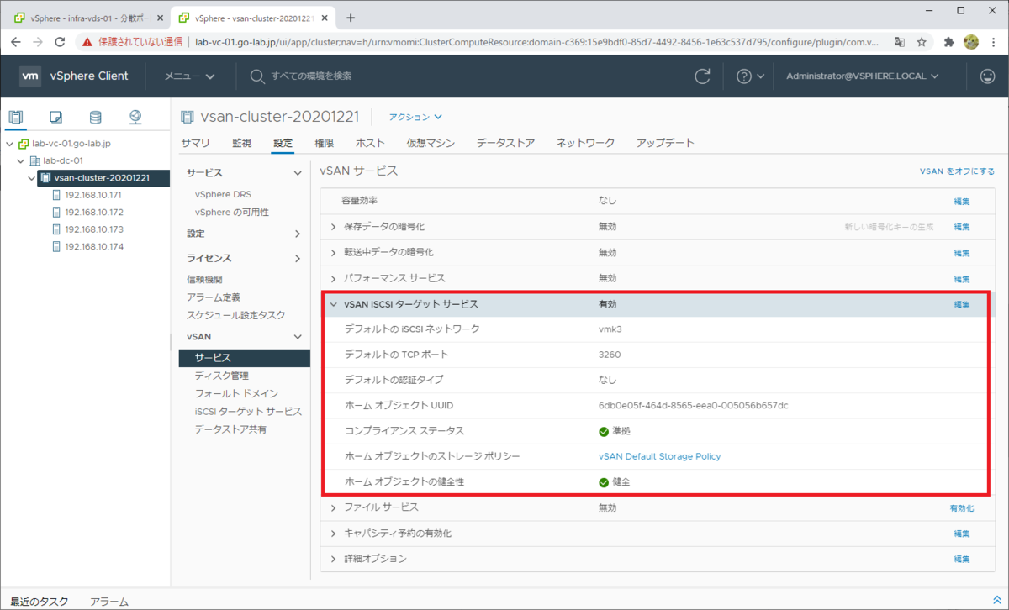The image size is (1009, 610).
Task: Switch to the 監視 tab
Action: pos(241,143)
